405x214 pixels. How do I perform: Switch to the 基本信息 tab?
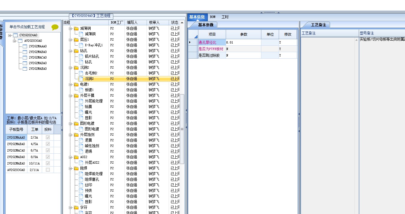point(197,17)
